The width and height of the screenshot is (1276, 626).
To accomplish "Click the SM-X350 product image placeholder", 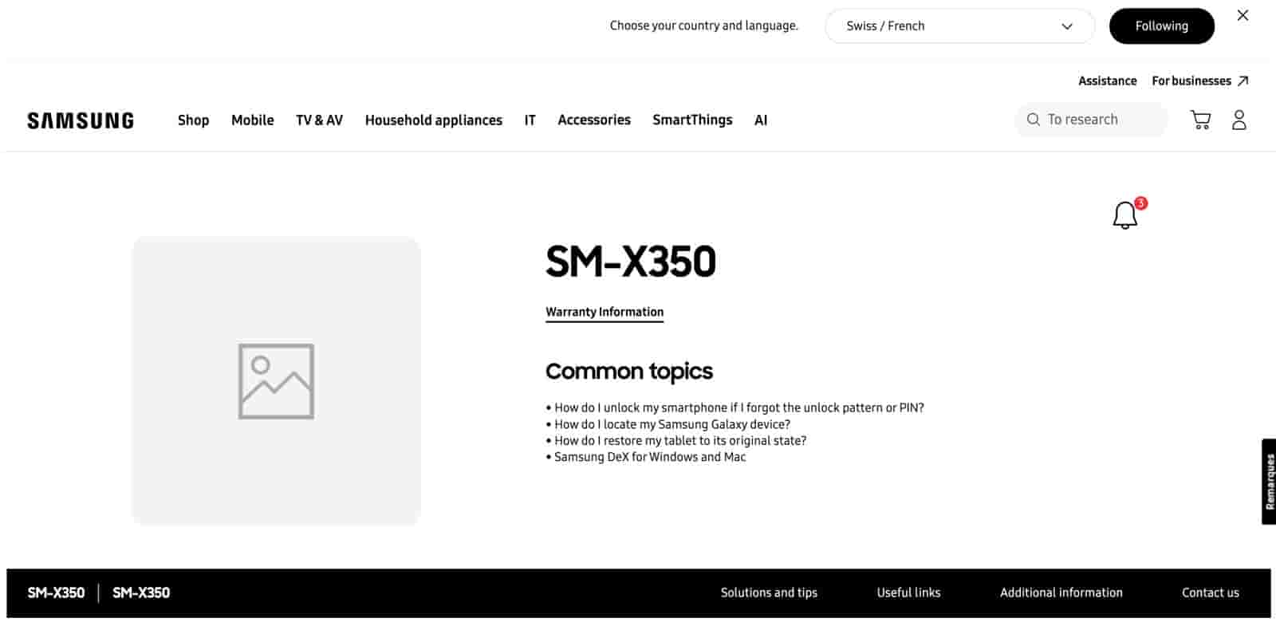I will pos(276,381).
